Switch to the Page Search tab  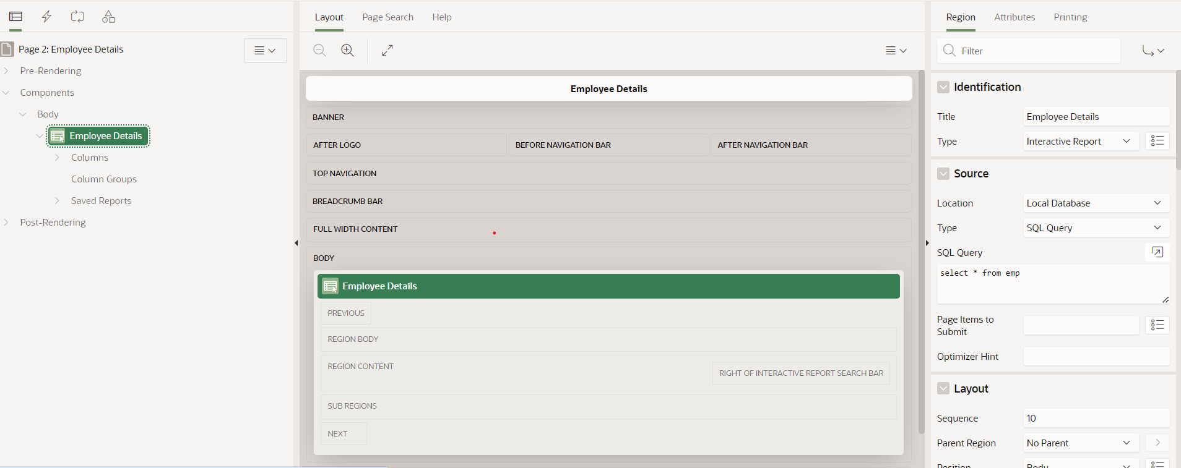coord(387,17)
